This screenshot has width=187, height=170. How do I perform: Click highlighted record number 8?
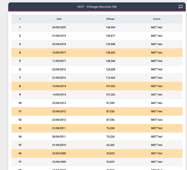pos(20,86)
